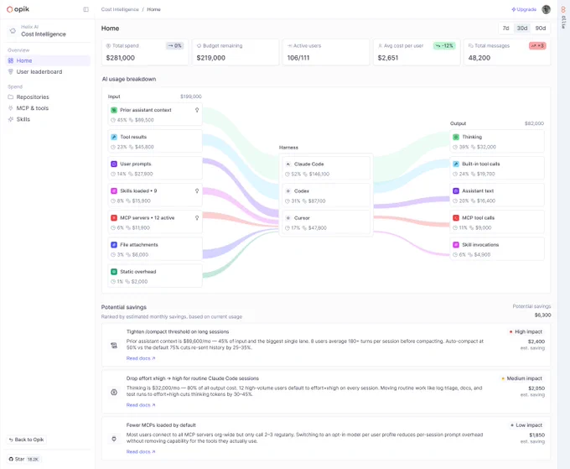This screenshot has width=570, height=469.
Task: Click the File attachments blue icon
Action: coord(114,244)
